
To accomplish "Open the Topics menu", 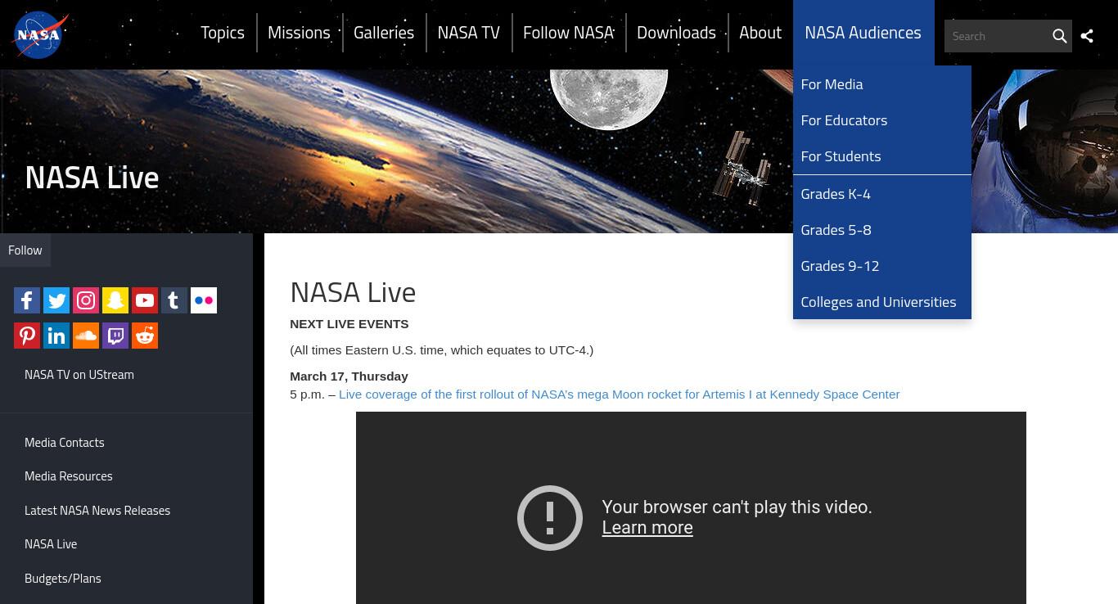I will 223,33.
